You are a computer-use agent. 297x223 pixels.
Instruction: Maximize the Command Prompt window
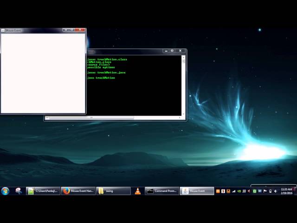click(x=172, y=51)
